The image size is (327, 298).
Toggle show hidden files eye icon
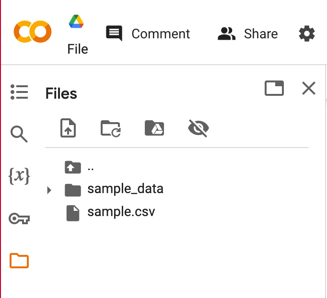(198, 128)
